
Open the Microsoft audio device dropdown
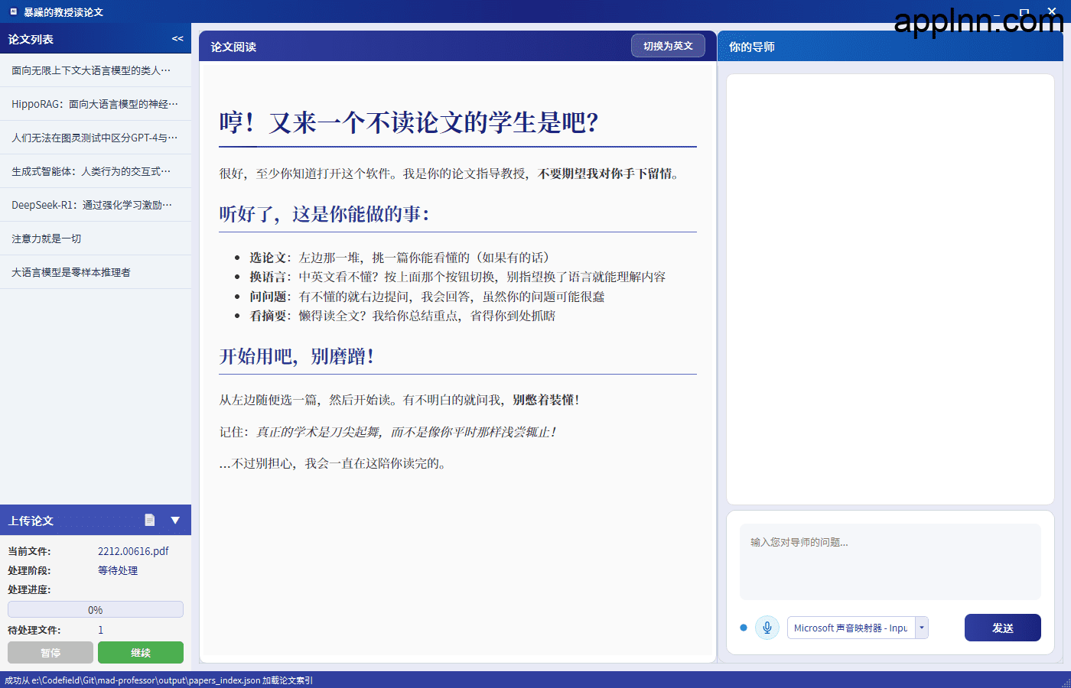pos(858,628)
